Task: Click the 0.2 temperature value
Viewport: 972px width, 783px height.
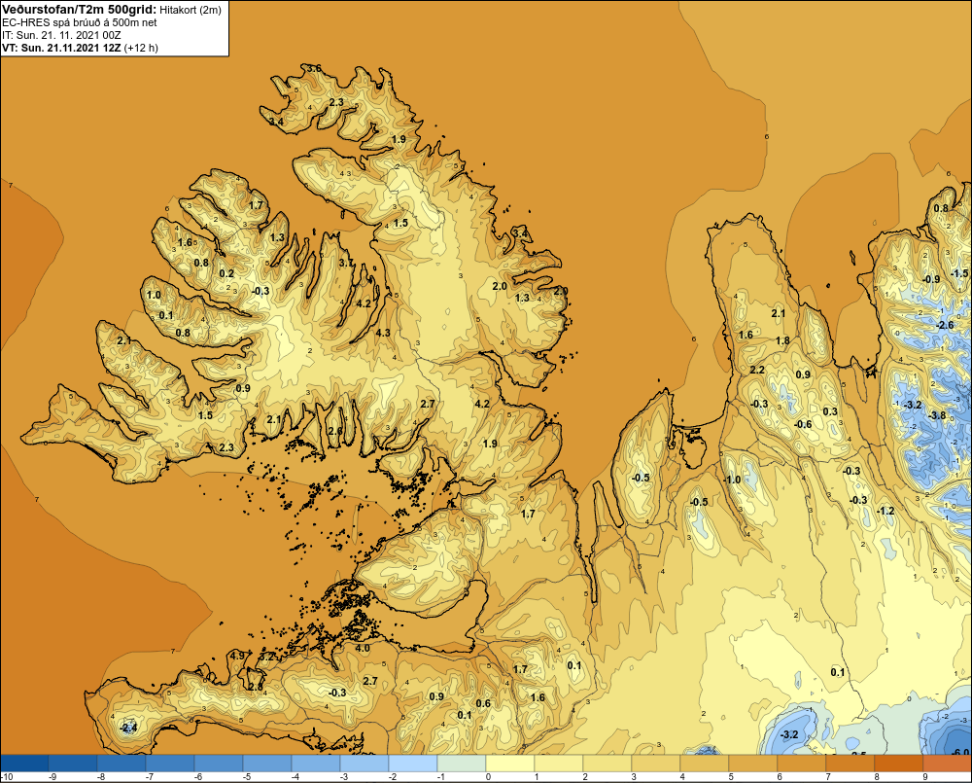Action: click(226, 273)
